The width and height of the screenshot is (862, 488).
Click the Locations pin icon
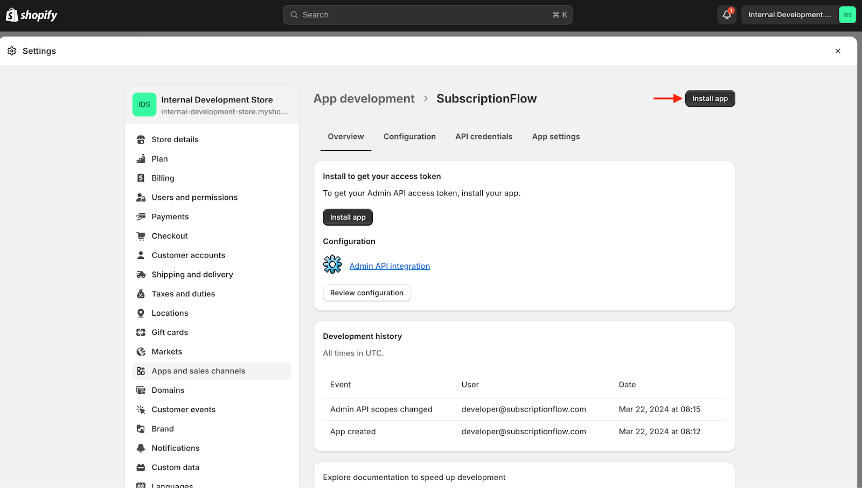pos(141,313)
